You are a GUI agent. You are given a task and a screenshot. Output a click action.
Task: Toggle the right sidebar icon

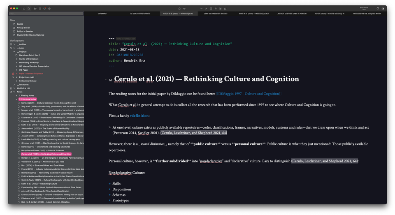383,9
